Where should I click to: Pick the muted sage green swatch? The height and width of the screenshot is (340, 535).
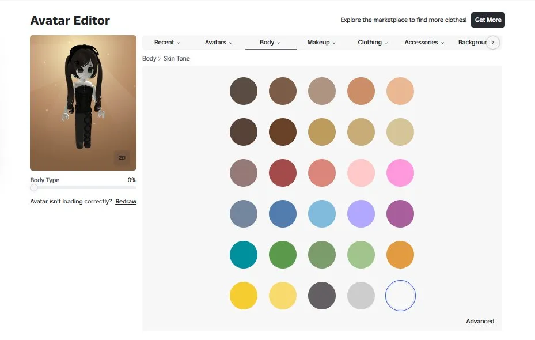(322, 255)
